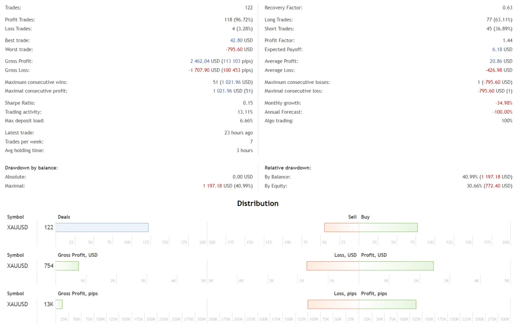Viewport: 518px width, 326px height.
Task: Click the Best trade value 42.80 USD
Action: point(241,40)
